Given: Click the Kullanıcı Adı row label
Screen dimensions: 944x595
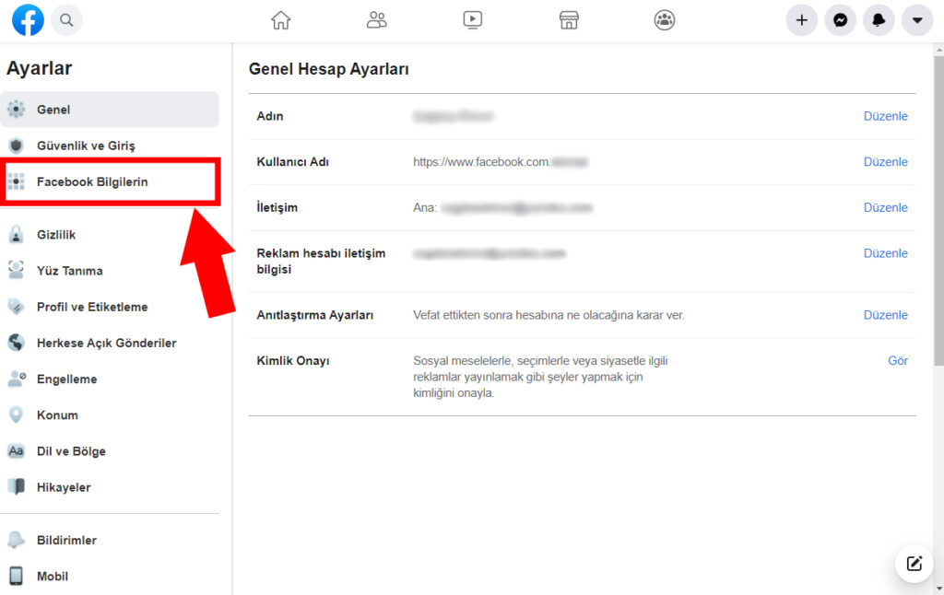Looking at the screenshot, I should click(x=292, y=162).
